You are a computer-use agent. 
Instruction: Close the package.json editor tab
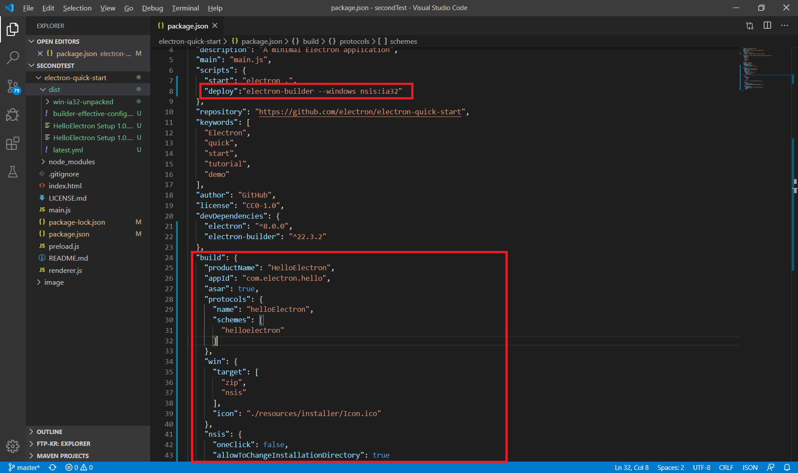215,26
